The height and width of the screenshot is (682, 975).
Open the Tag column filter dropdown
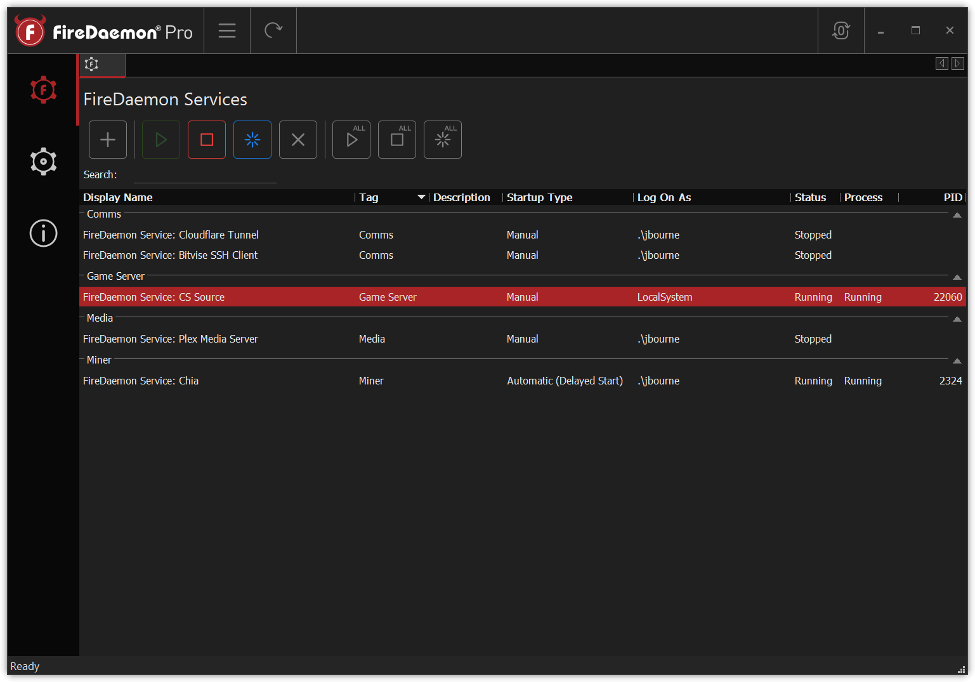[x=421, y=197]
